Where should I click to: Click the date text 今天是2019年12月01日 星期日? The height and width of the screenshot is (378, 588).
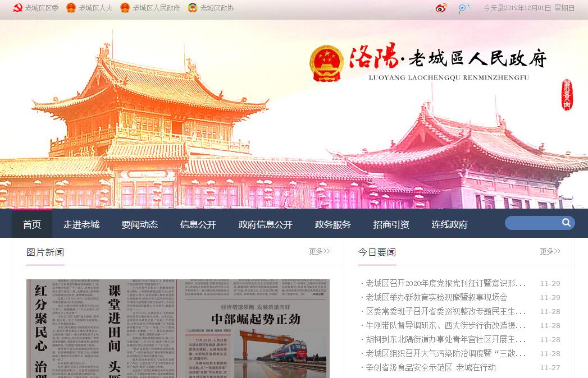click(x=528, y=8)
